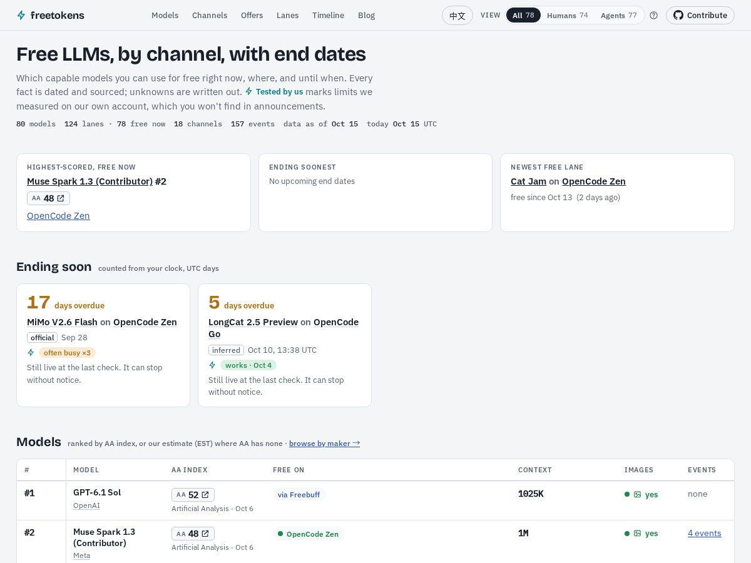
Task: Click the FREE ON column header
Action: [289, 470]
